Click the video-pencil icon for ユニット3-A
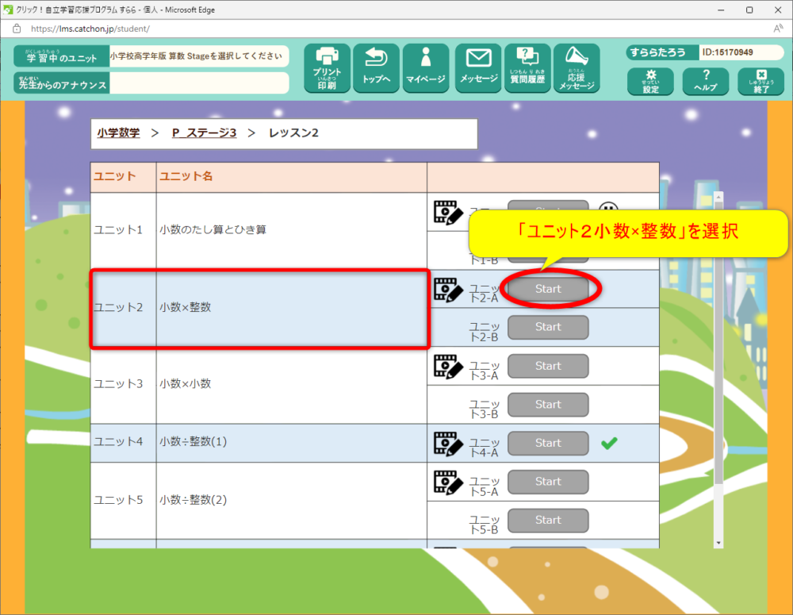 coord(448,367)
